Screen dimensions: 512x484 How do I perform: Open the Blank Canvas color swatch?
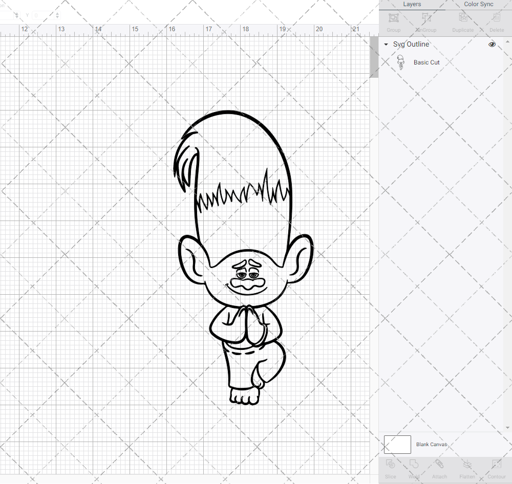397,444
